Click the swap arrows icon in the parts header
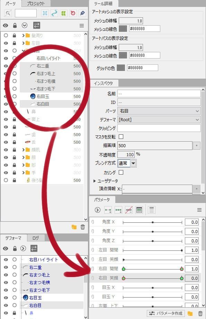This screenshot has width=206, height=319. pos(36,25)
